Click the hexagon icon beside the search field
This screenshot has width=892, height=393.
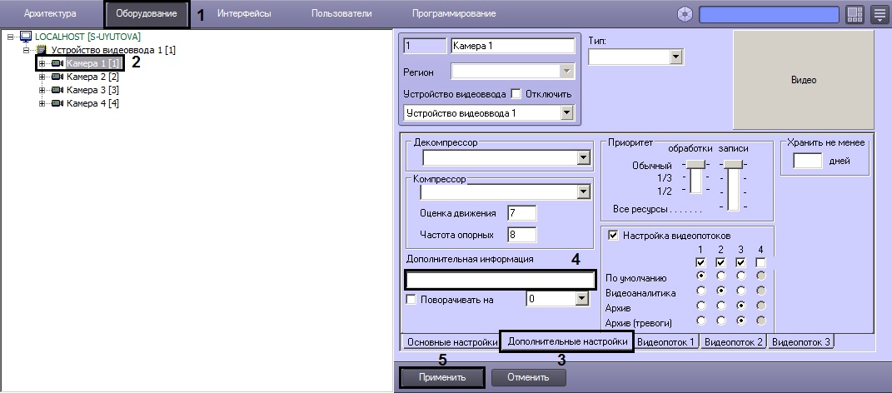tap(685, 14)
